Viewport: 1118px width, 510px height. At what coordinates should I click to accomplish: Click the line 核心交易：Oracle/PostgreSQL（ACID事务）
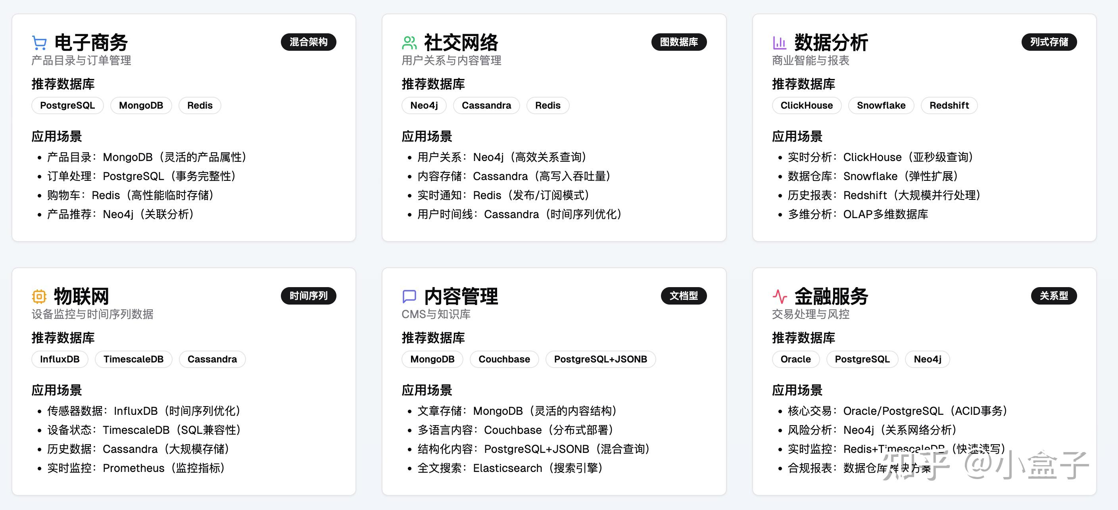click(x=898, y=411)
